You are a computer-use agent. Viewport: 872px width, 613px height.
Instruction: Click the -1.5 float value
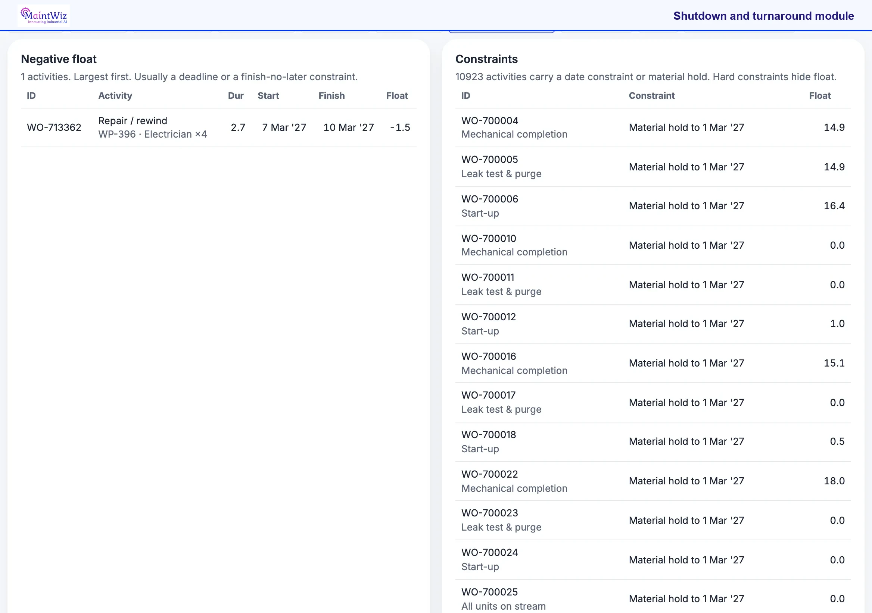(400, 128)
